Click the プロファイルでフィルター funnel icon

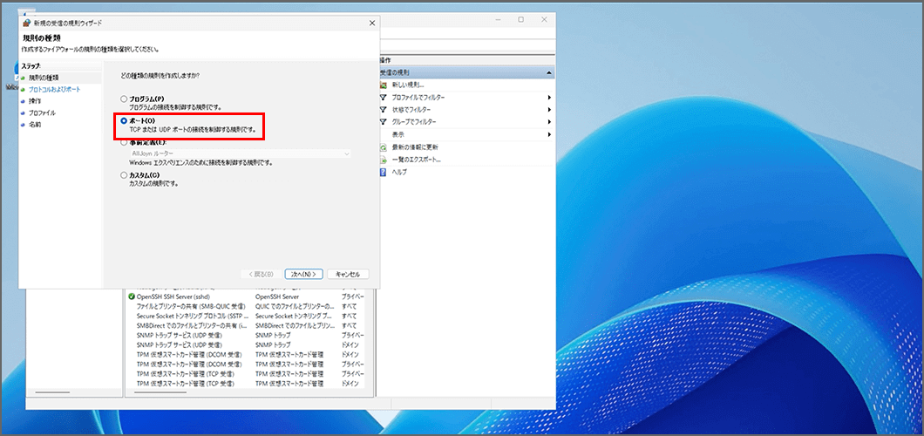pos(384,97)
